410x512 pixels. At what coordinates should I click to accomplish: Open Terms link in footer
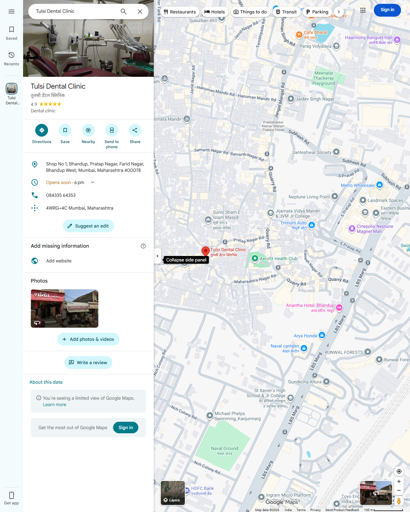(x=301, y=510)
